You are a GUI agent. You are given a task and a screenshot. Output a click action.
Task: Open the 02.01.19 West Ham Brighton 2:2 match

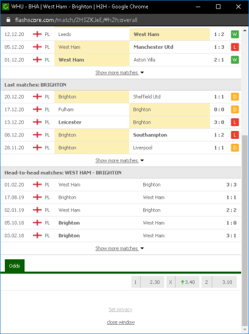pyautogui.click(x=121, y=210)
